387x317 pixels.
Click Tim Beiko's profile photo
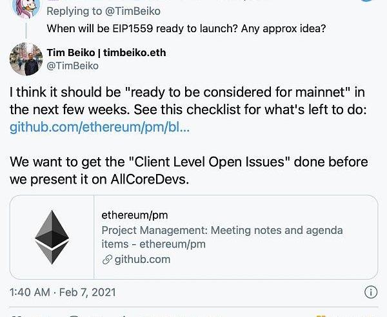click(26, 59)
